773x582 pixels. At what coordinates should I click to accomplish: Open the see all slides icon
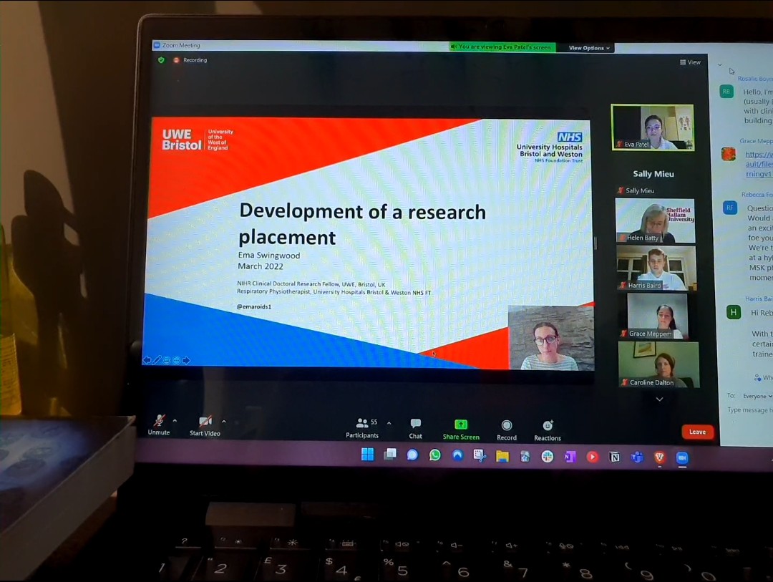click(167, 361)
